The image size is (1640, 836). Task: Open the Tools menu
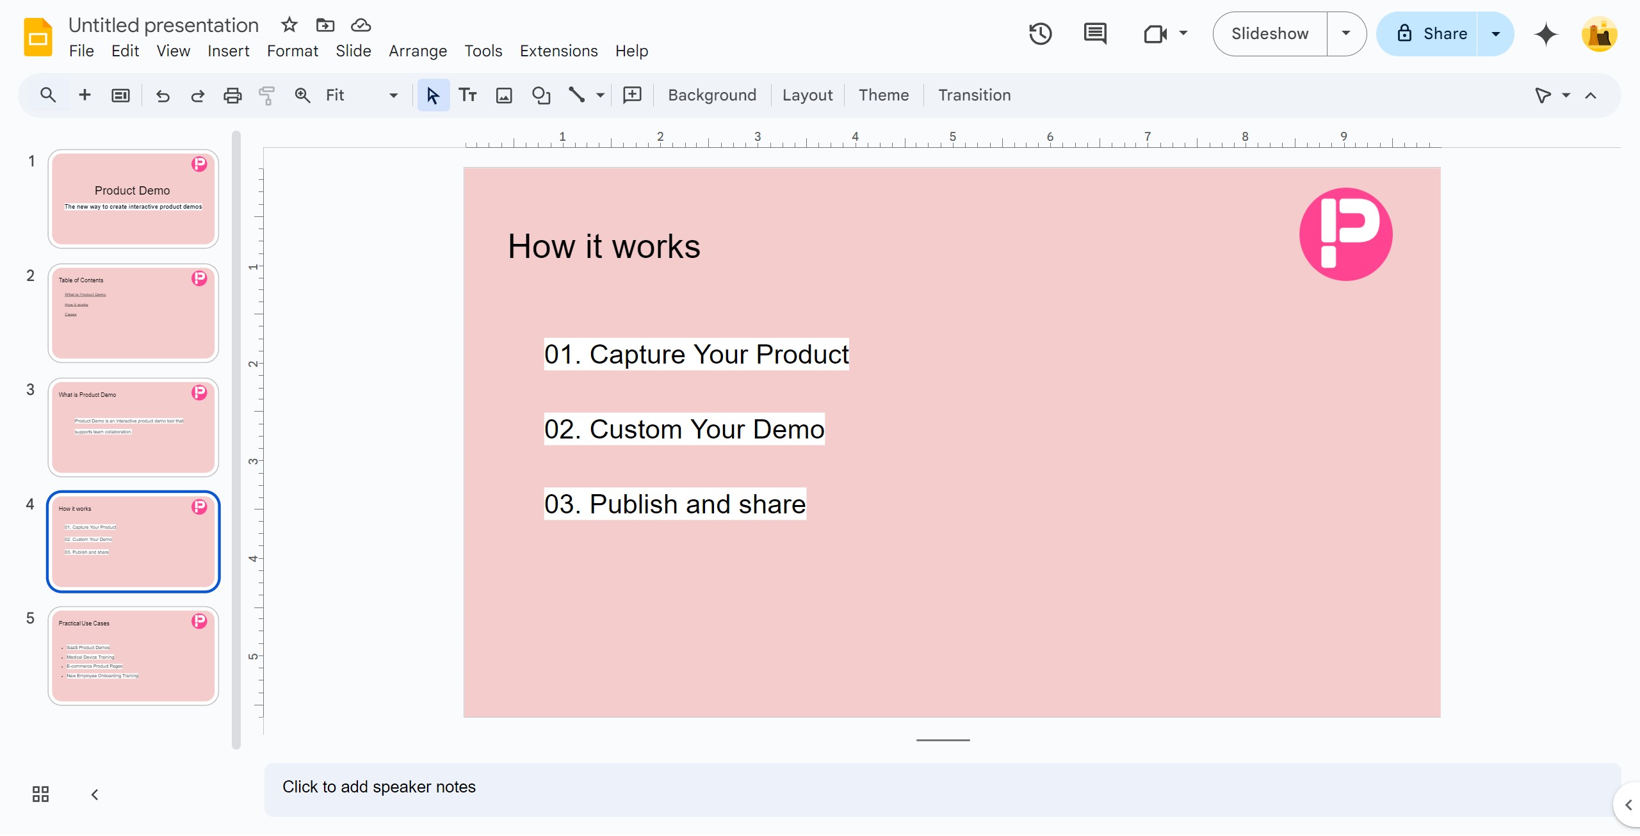[x=483, y=51]
